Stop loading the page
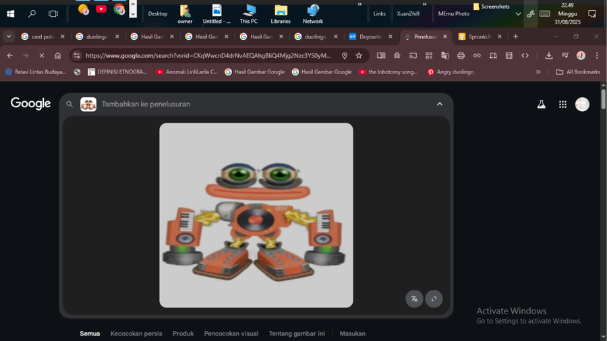Screen dimensions: 607x341 (x=41, y=56)
